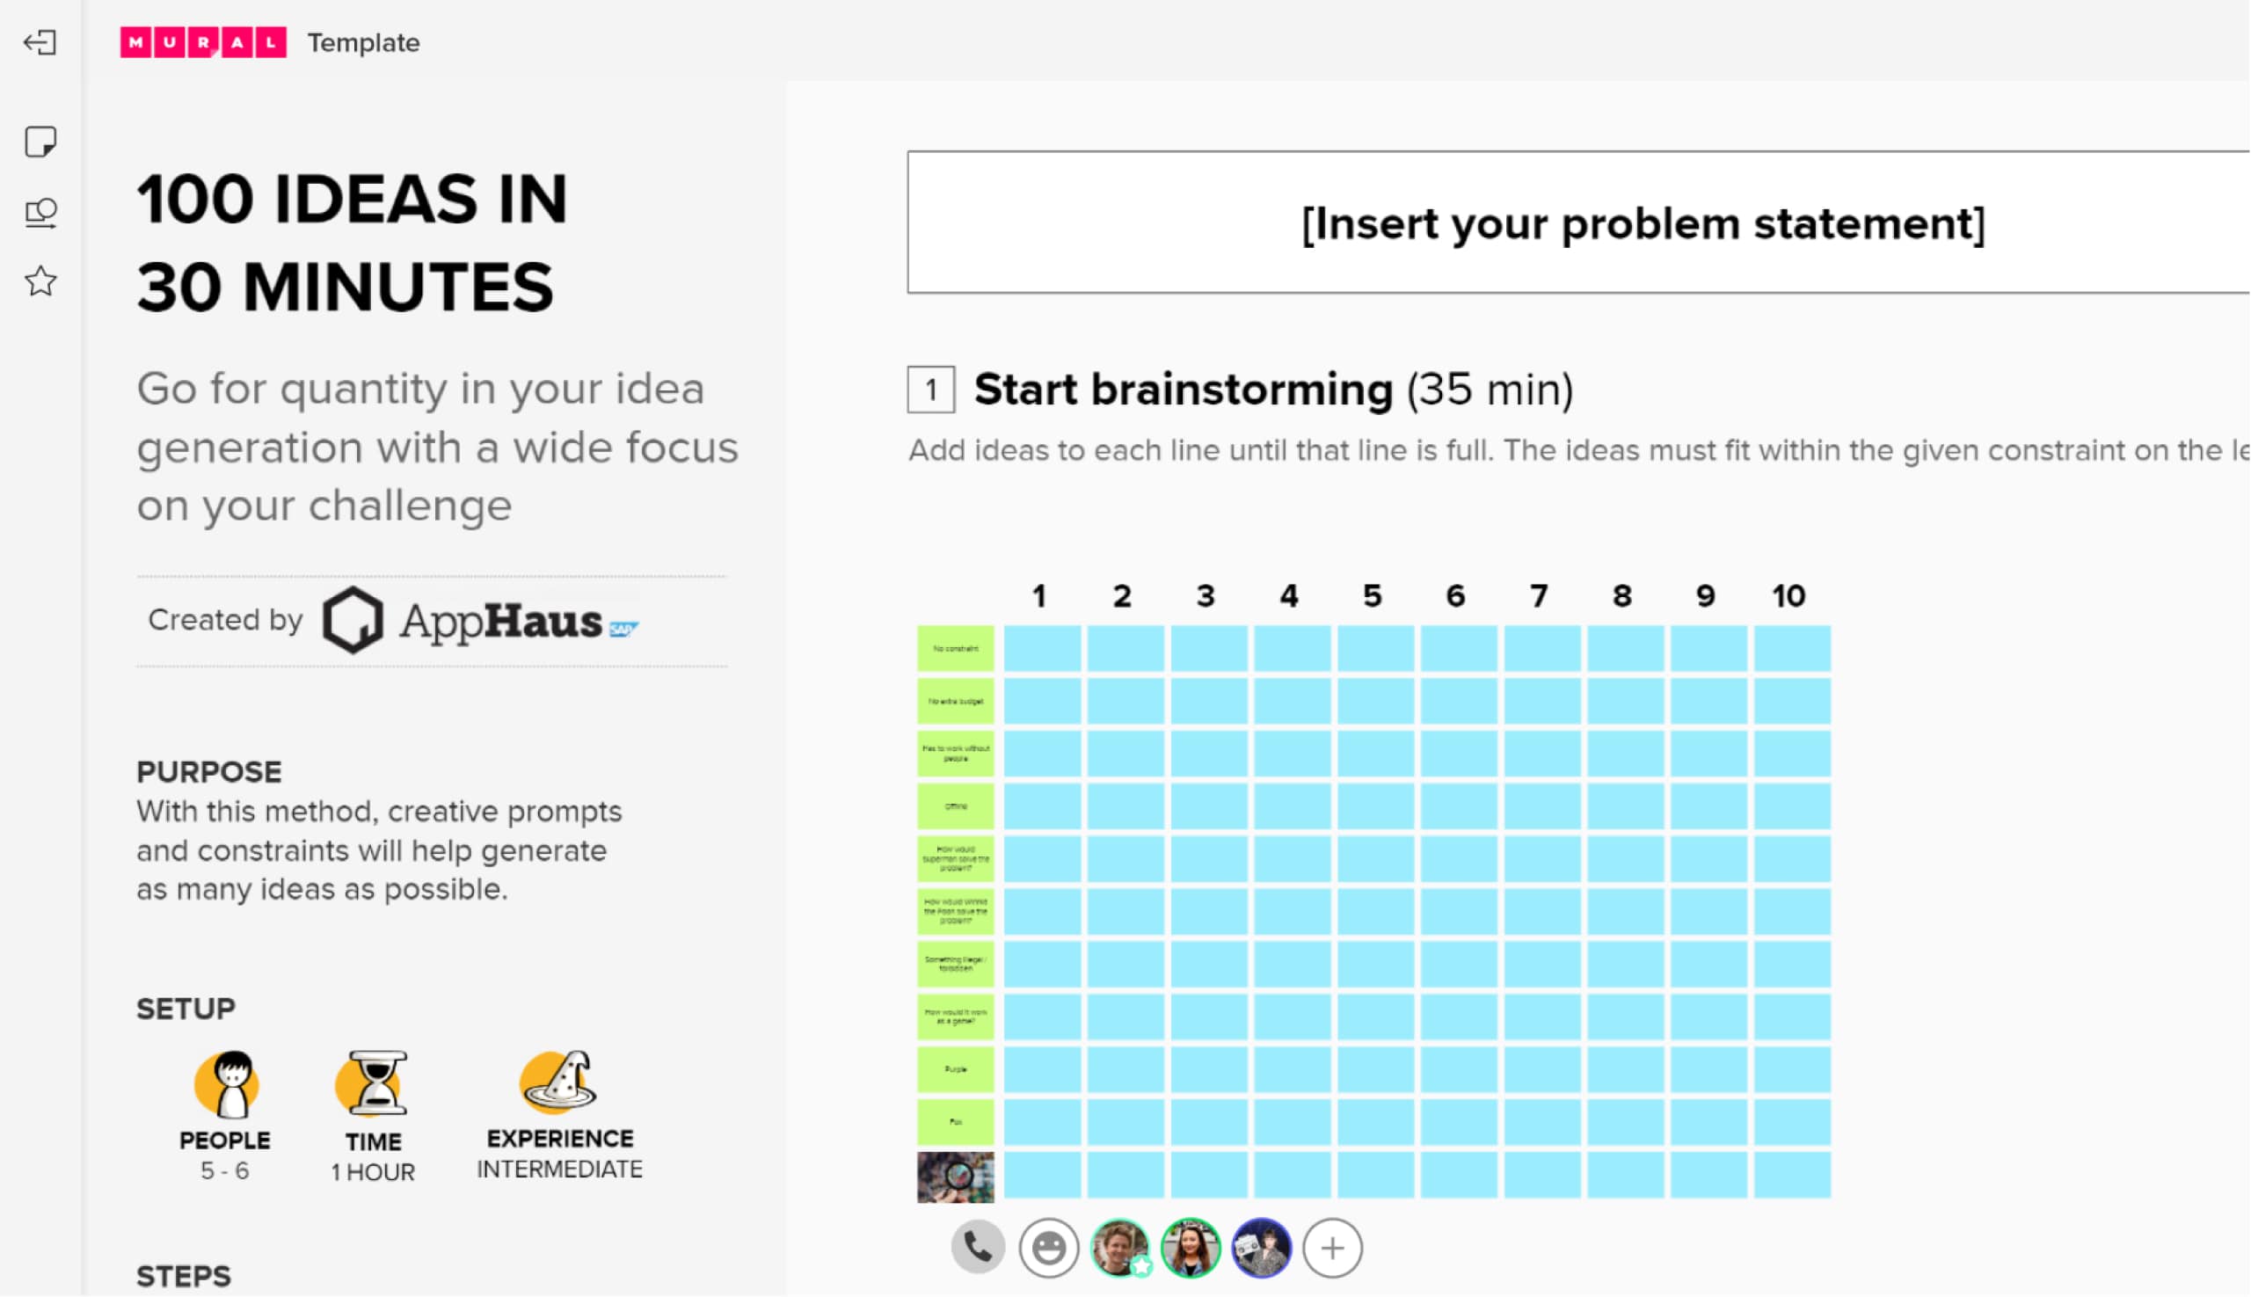
Task: Click the Template label in the header
Action: point(363,42)
